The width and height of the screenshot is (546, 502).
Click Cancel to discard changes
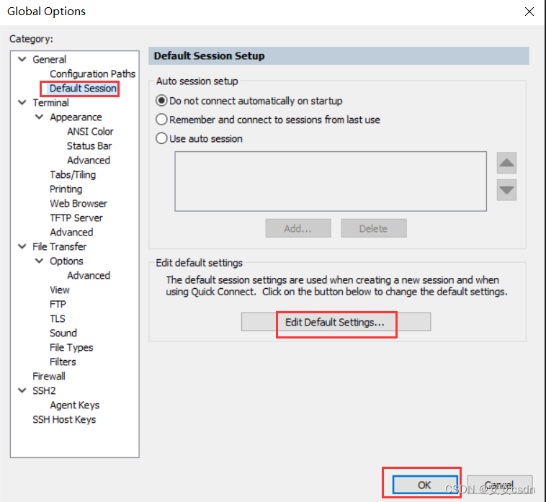(x=500, y=485)
